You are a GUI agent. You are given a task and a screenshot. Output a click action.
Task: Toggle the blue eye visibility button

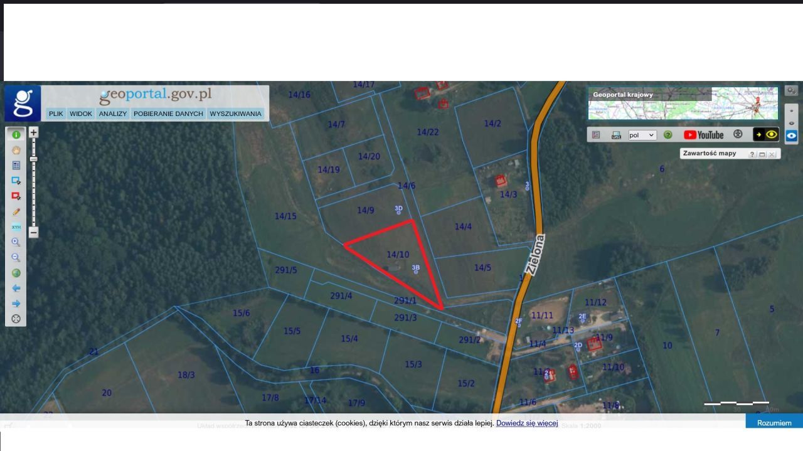(792, 135)
